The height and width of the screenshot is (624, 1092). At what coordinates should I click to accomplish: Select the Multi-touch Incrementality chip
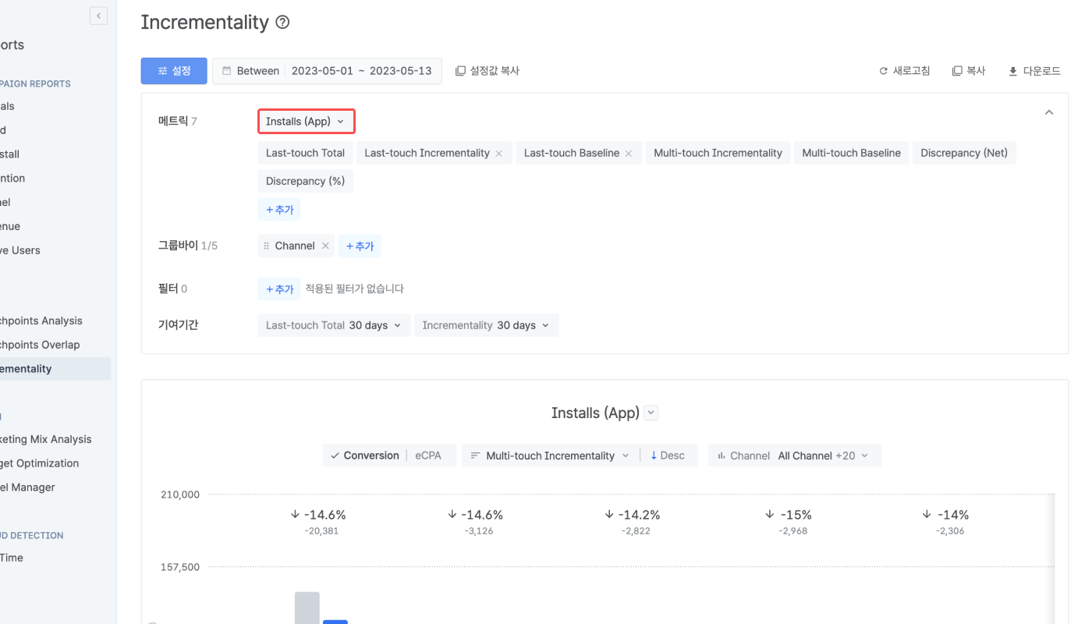[x=718, y=153]
